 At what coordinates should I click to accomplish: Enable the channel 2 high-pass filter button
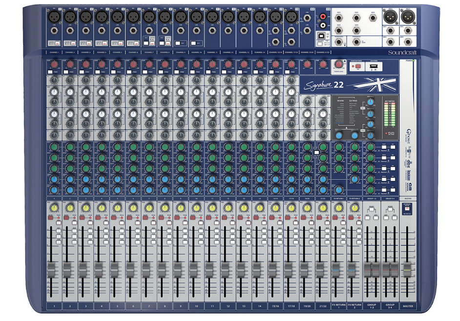(x=66, y=72)
